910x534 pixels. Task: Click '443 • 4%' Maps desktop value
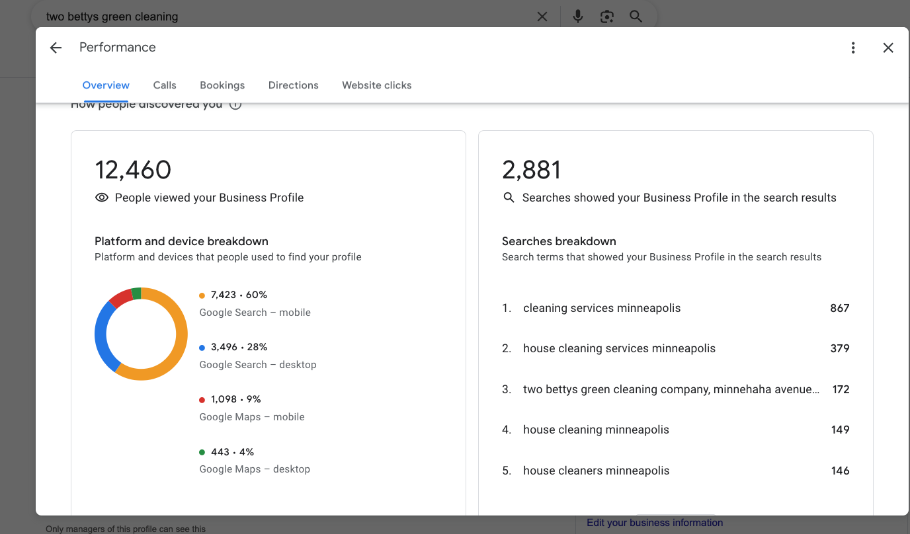click(232, 452)
